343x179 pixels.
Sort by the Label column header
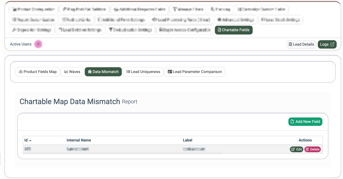pos(188,140)
